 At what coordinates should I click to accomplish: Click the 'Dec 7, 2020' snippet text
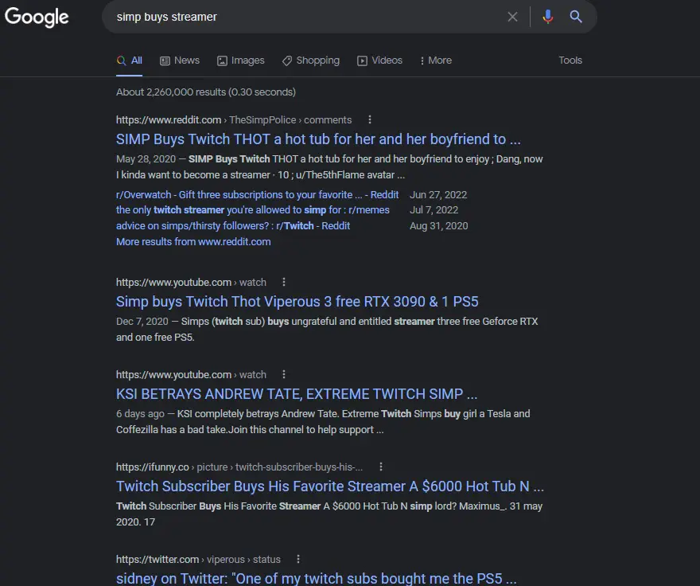pos(142,322)
